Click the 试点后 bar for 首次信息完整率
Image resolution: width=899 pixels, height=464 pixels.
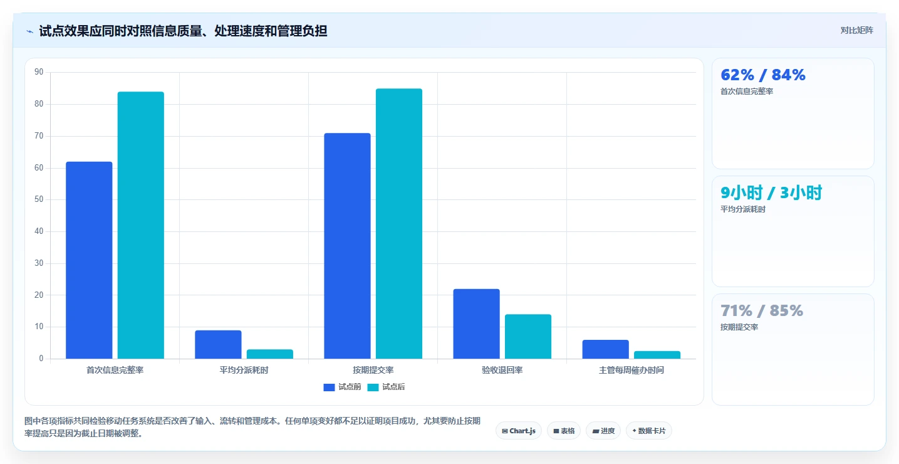[141, 225]
